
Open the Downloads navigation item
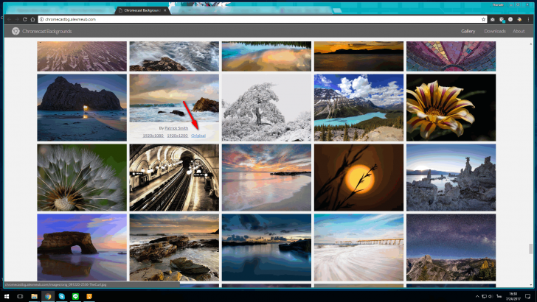pyautogui.click(x=495, y=31)
